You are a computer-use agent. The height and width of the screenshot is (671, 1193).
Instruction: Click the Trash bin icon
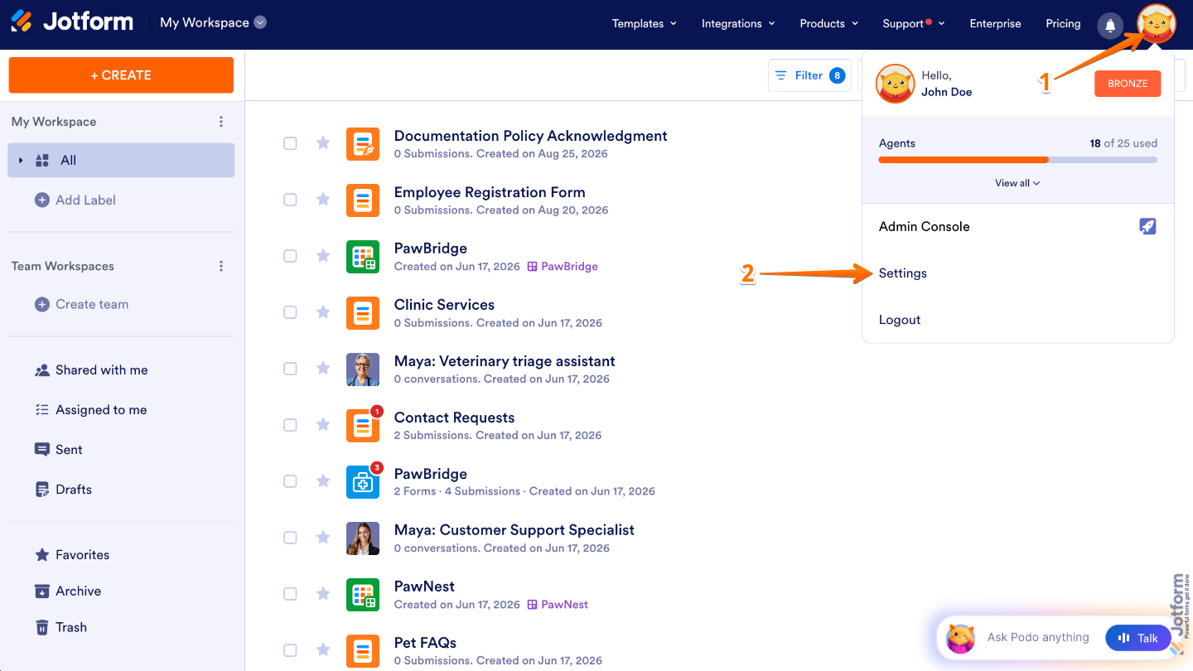(x=42, y=627)
